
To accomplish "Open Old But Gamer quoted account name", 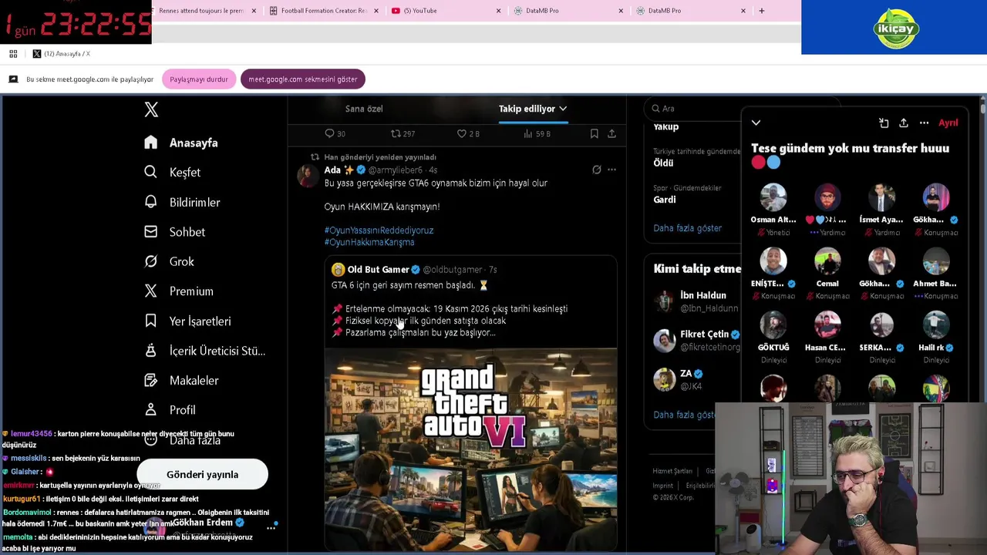I will pyautogui.click(x=378, y=269).
